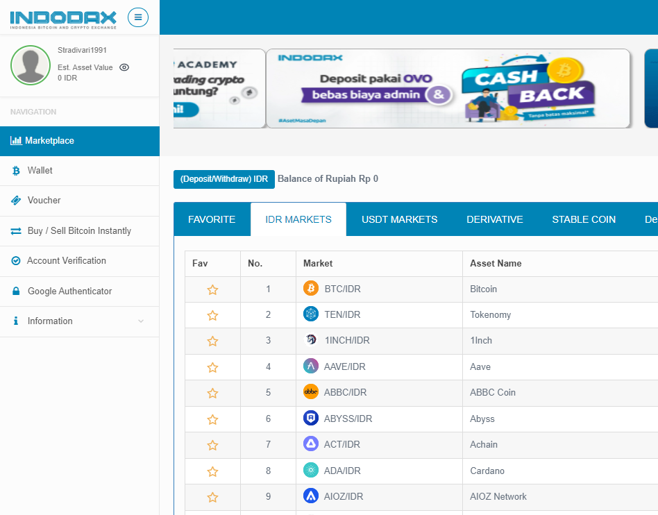Open the ABYSS/IDR market link
The image size is (658, 515).
348,419
